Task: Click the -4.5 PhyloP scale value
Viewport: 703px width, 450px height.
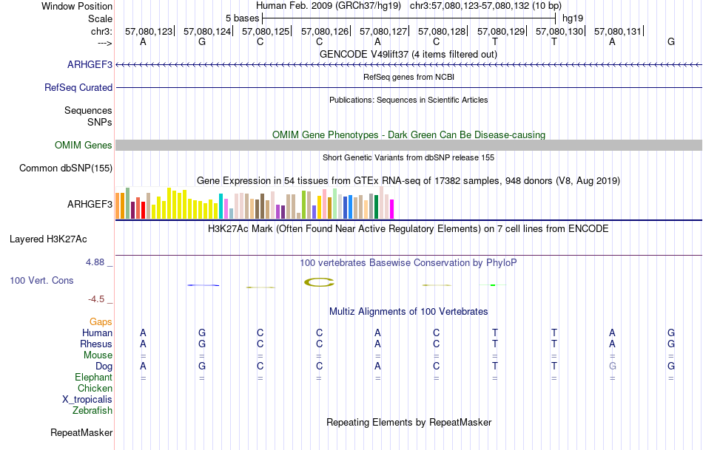Action: [96, 299]
